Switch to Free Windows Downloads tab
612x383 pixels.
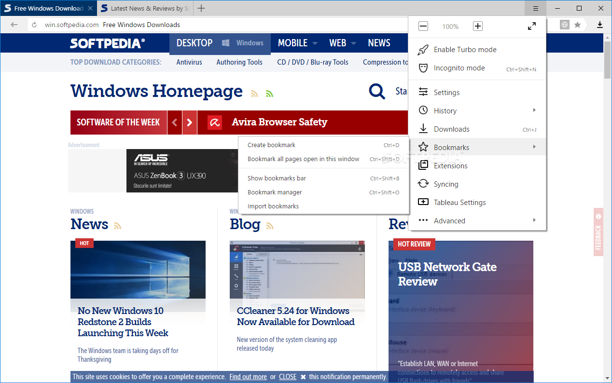48,8
